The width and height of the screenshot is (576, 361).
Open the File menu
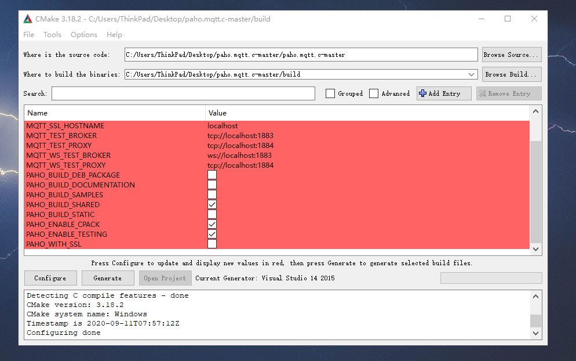click(x=28, y=35)
